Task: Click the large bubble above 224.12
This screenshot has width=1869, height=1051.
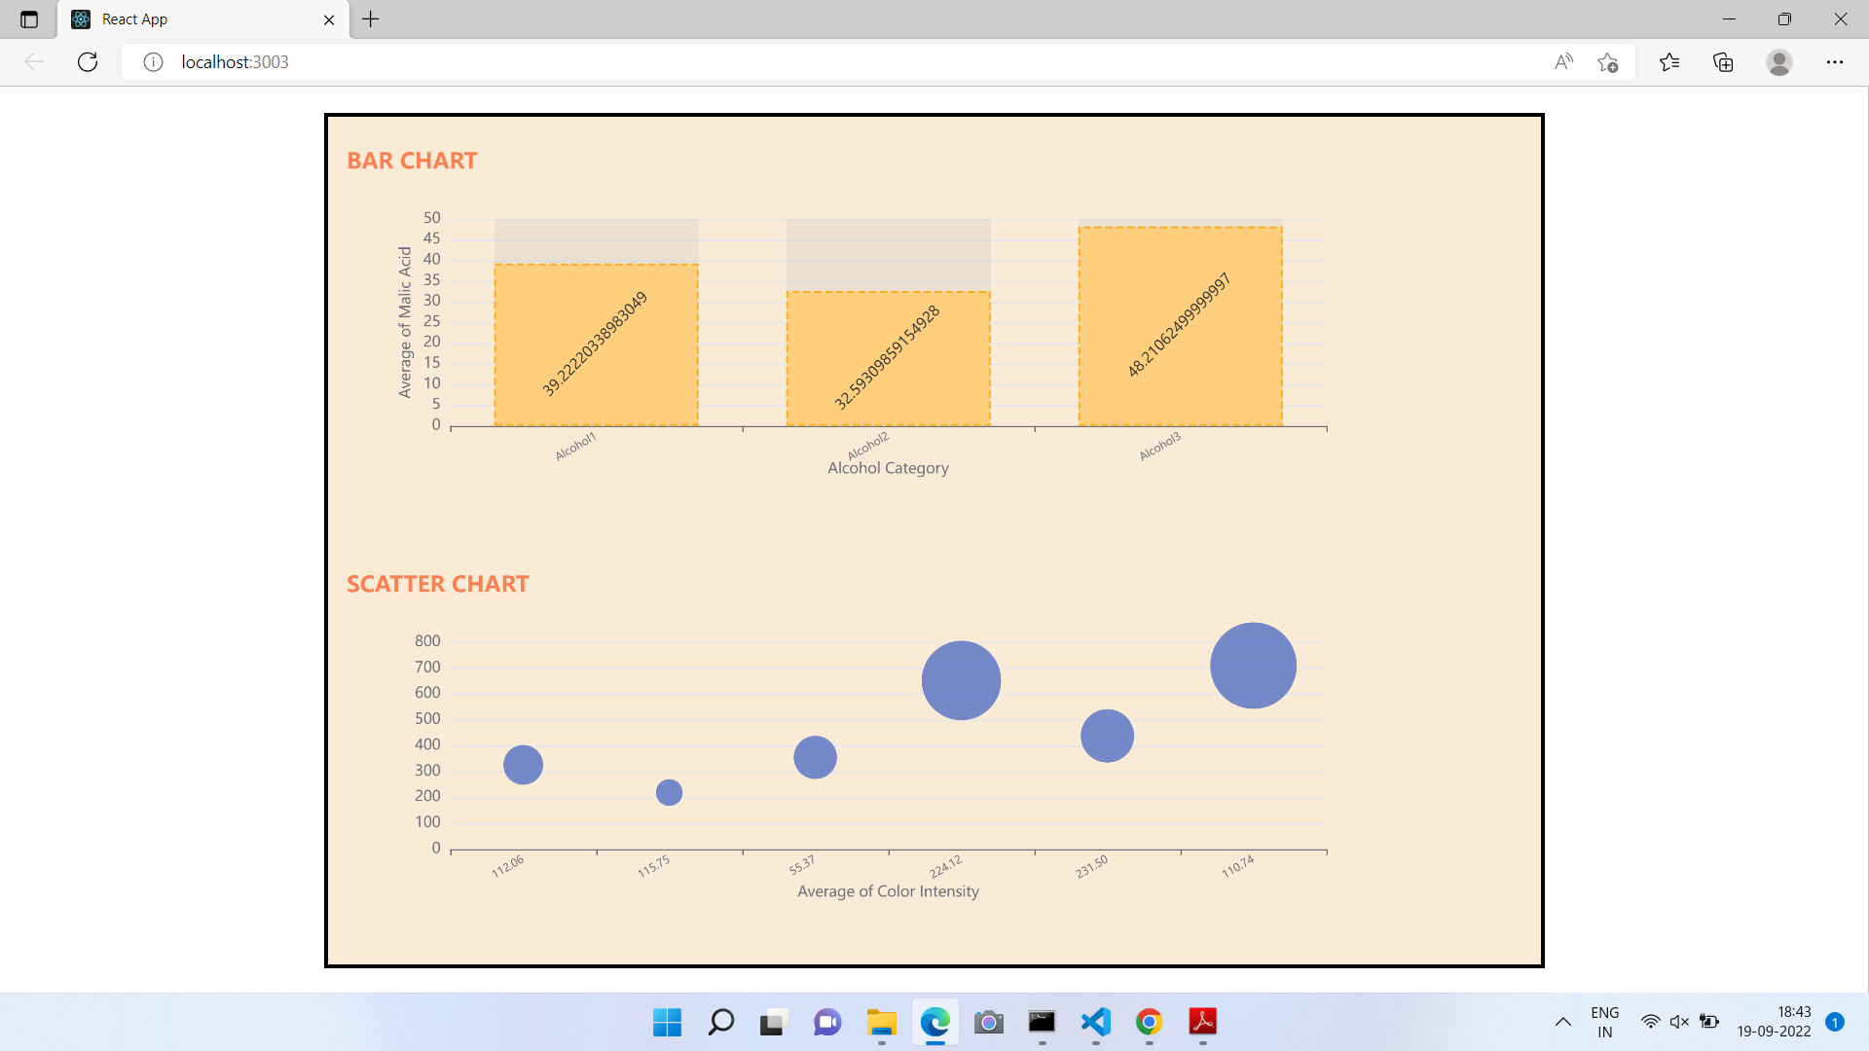Action: coord(961,680)
